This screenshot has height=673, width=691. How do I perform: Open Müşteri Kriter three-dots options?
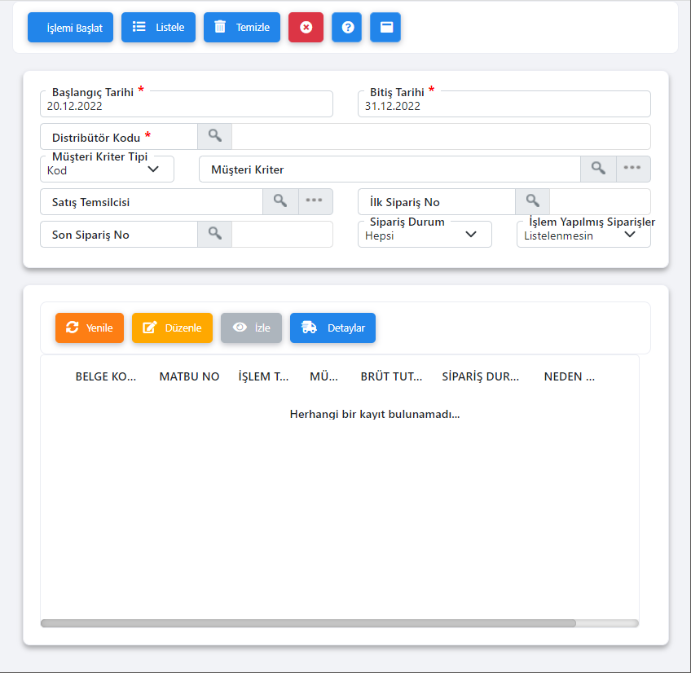[x=633, y=169]
